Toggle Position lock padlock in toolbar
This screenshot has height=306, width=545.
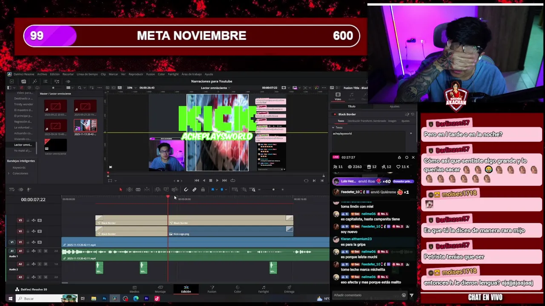tap(203, 190)
